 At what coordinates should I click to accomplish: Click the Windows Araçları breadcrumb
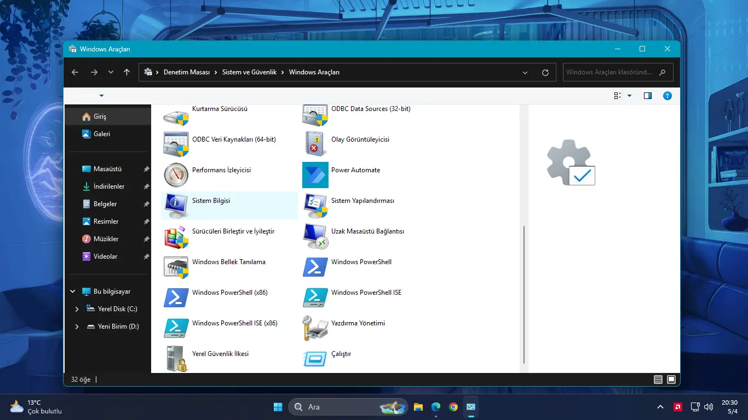pos(314,72)
